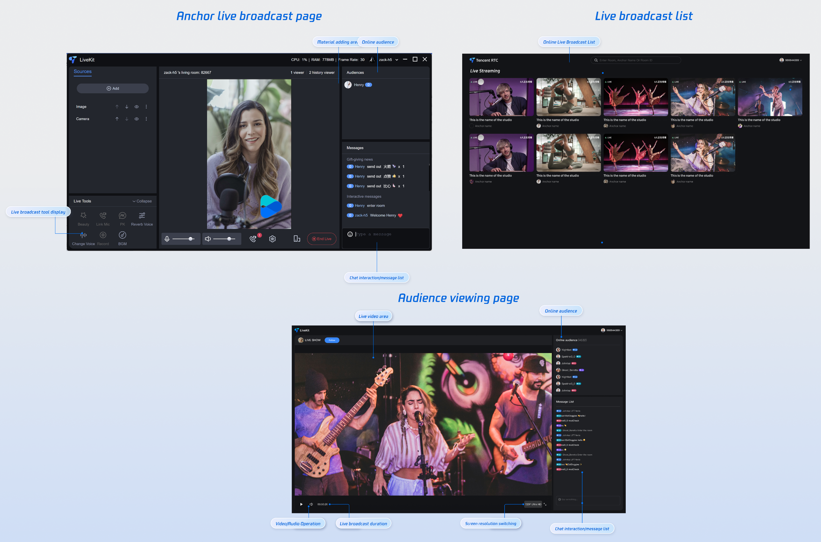Open the Image source more options menu
The image size is (821, 542).
pyautogui.click(x=146, y=107)
